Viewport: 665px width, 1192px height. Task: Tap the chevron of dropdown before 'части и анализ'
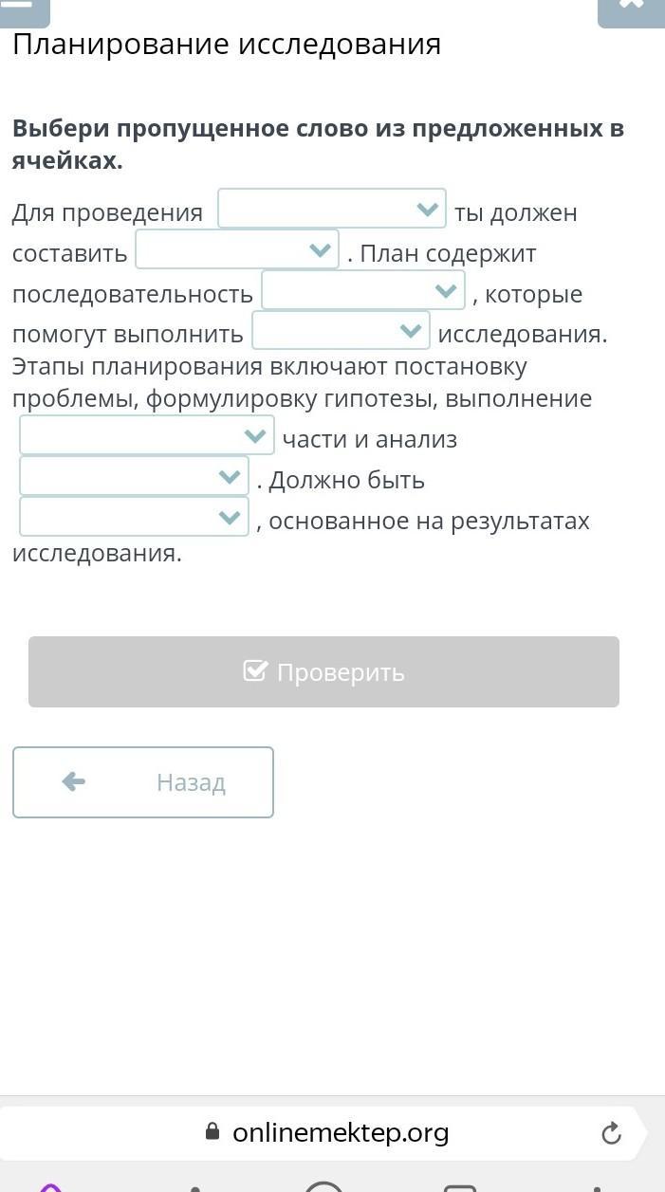(254, 436)
